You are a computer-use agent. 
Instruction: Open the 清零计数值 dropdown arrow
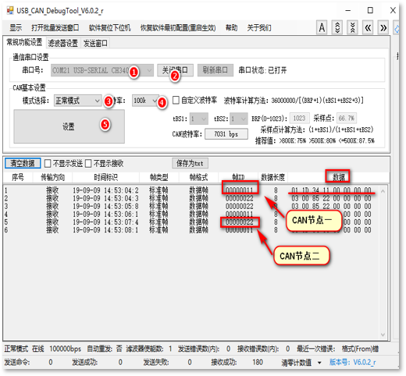point(319,363)
